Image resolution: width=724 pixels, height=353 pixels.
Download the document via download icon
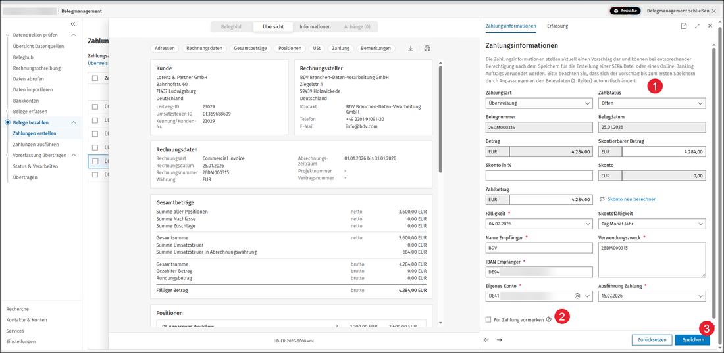point(411,49)
